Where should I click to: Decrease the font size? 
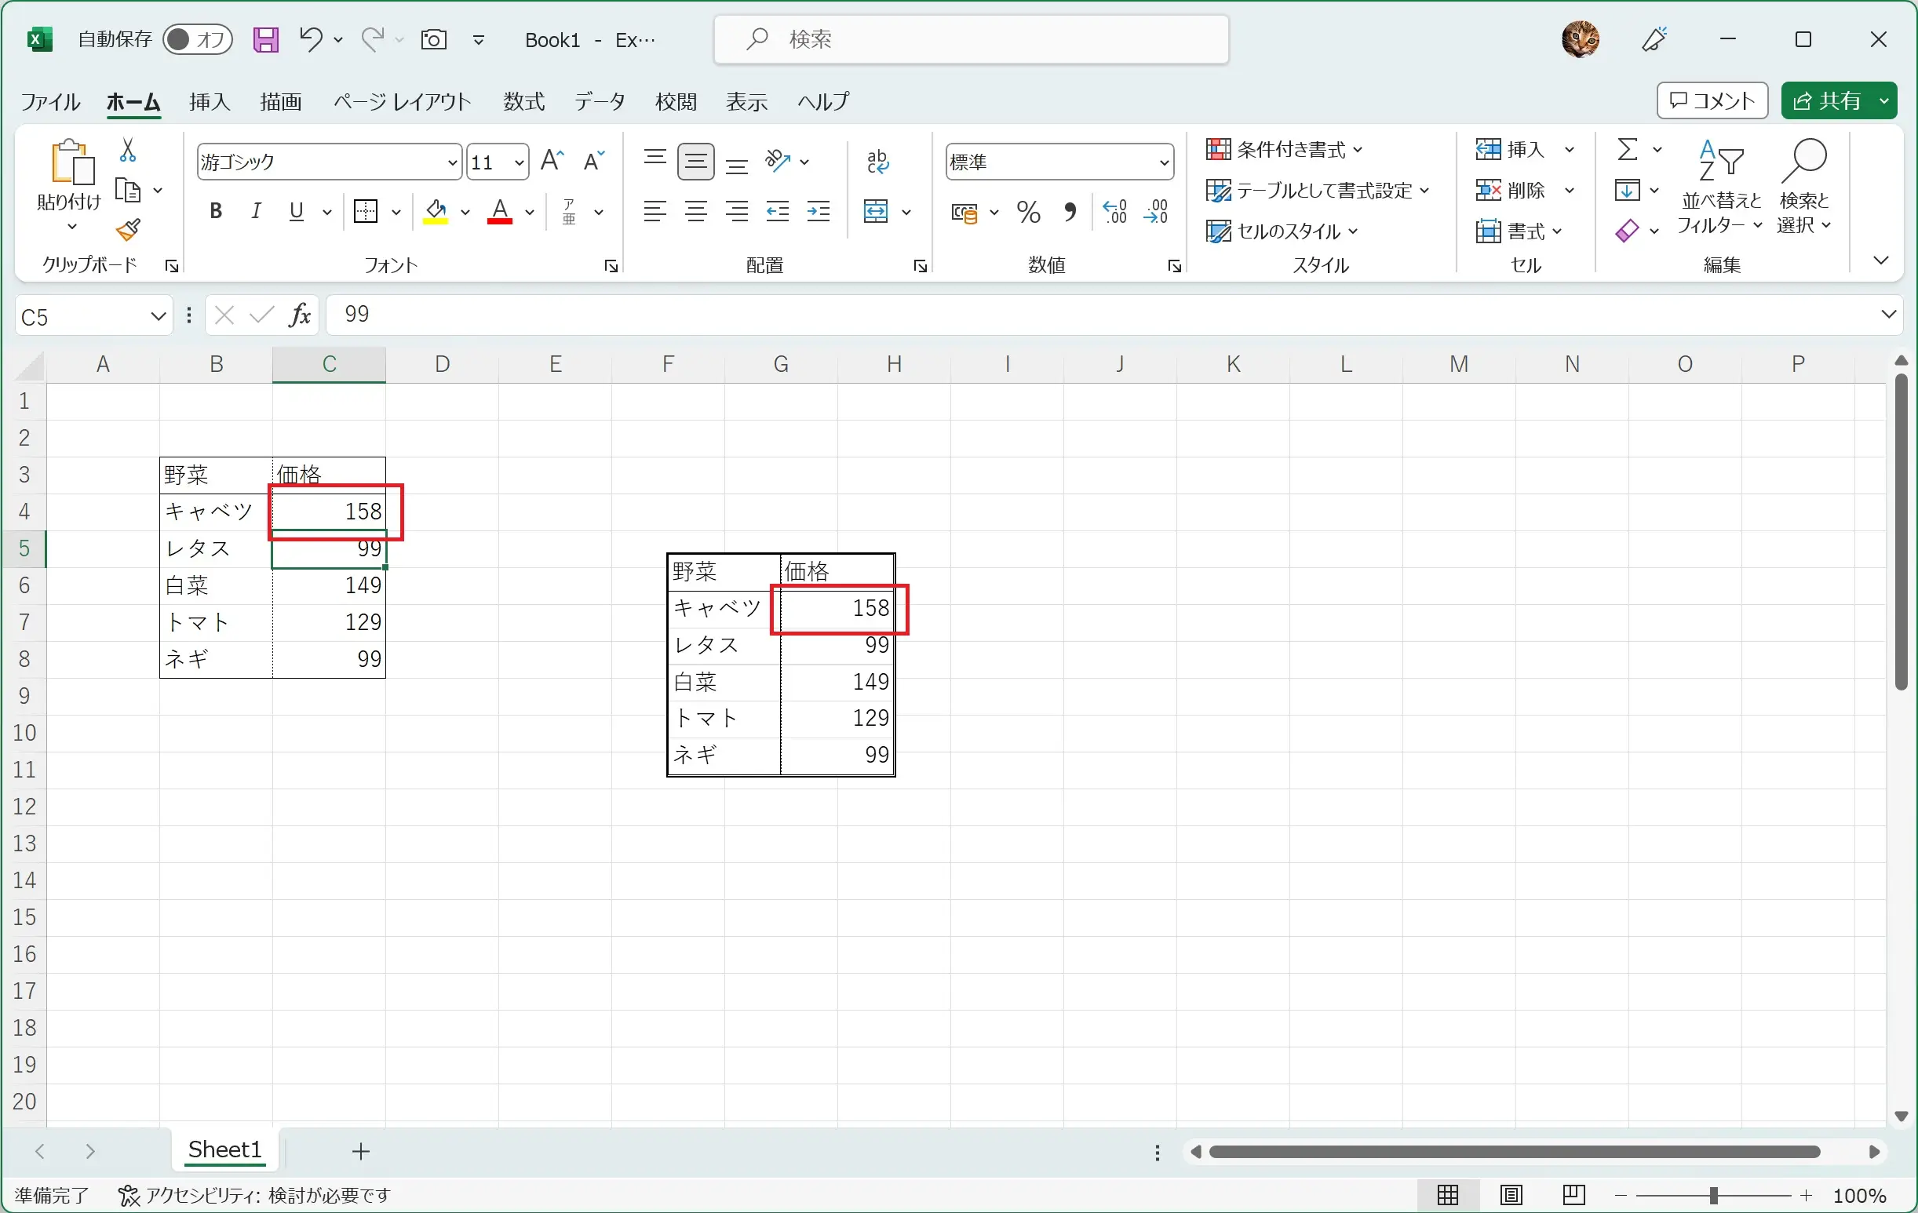(593, 162)
